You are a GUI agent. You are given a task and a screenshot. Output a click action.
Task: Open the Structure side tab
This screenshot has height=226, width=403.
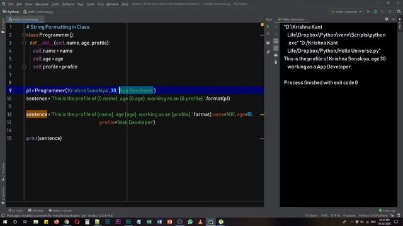coord(3,171)
